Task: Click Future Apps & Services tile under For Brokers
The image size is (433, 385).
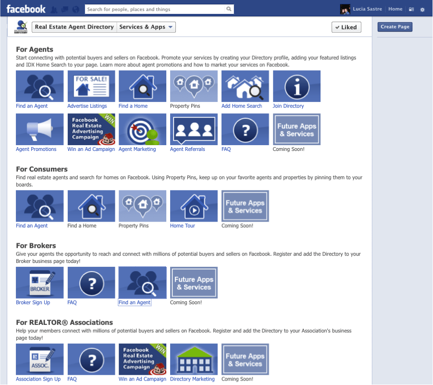Action: click(194, 283)
